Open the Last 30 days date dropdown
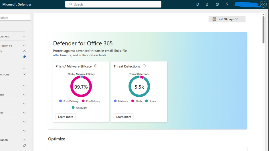 coord(227,19)
